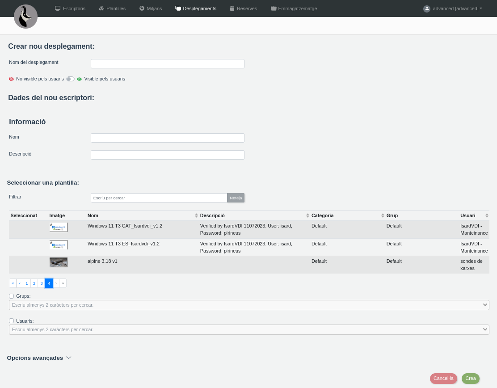Viewport: 497px width, 388px height.
Task: Go to first page of templates
Action: click(x=13, y=283)
